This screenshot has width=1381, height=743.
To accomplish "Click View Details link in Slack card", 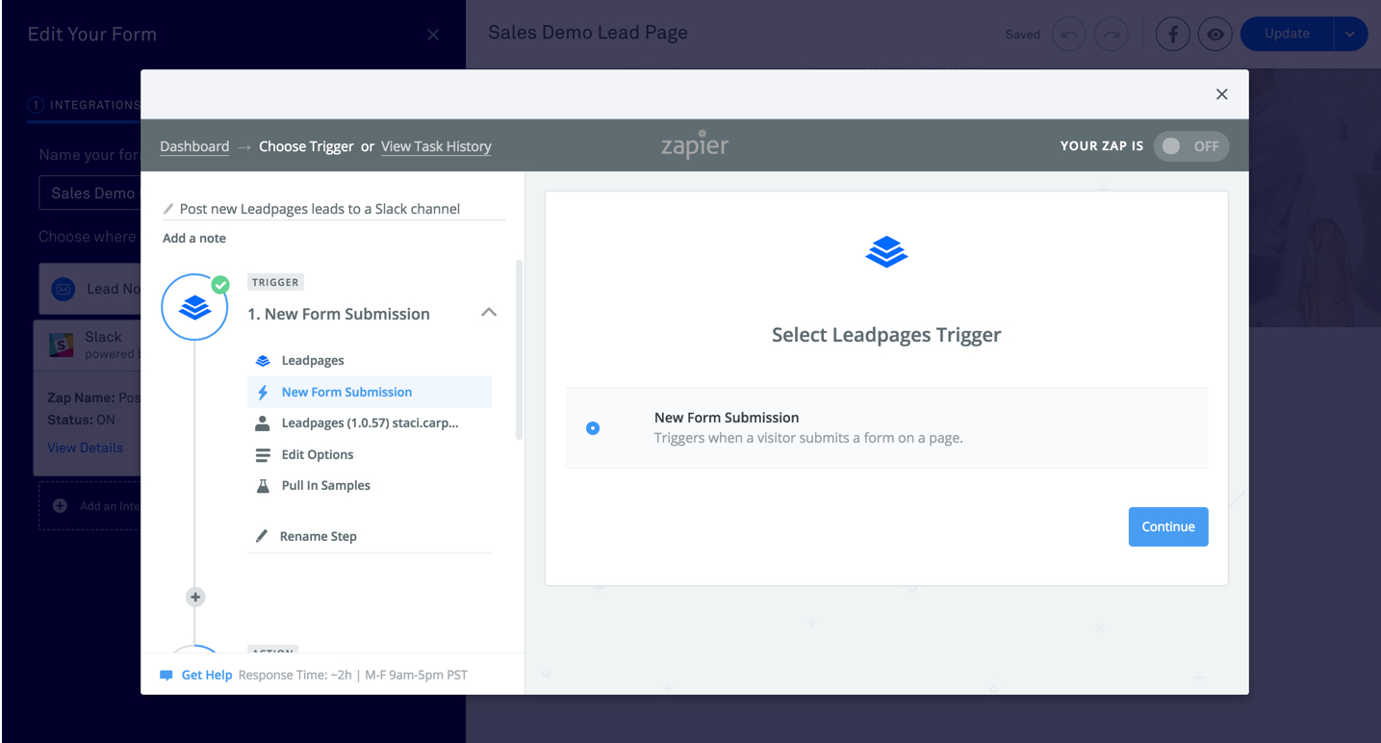I will point(85,448).
